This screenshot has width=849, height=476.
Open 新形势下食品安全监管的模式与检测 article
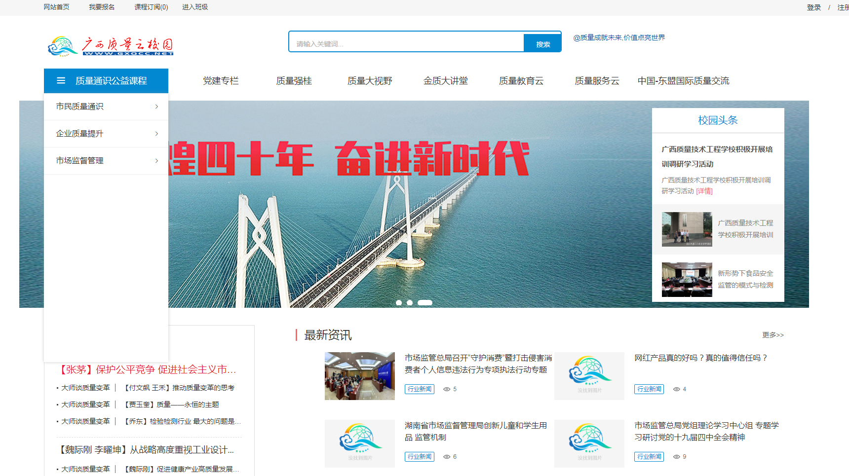pyautogui.click(x=745, y=279)
